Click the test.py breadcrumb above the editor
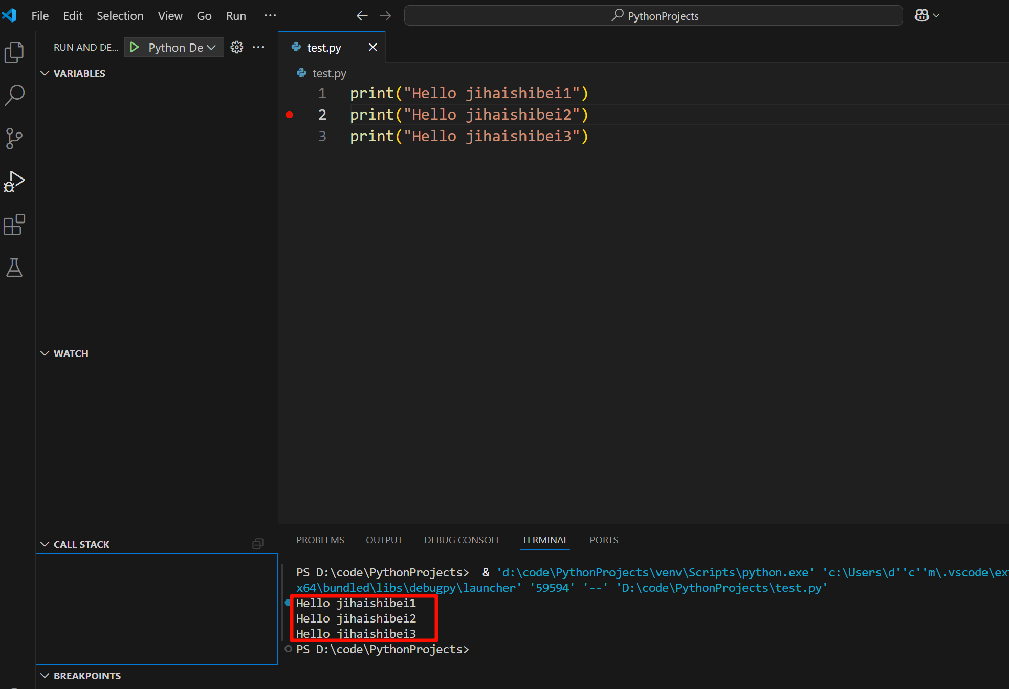 click(328, 73)
